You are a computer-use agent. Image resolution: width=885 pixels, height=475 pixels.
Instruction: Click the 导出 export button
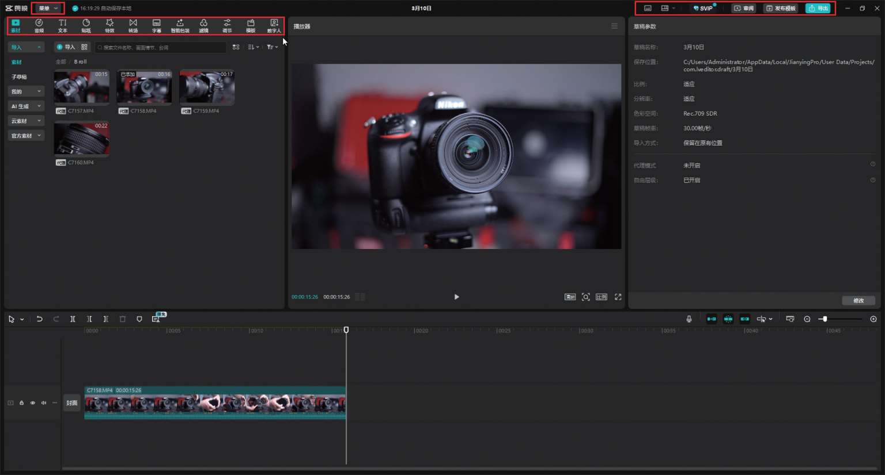[x=818, y=8]
